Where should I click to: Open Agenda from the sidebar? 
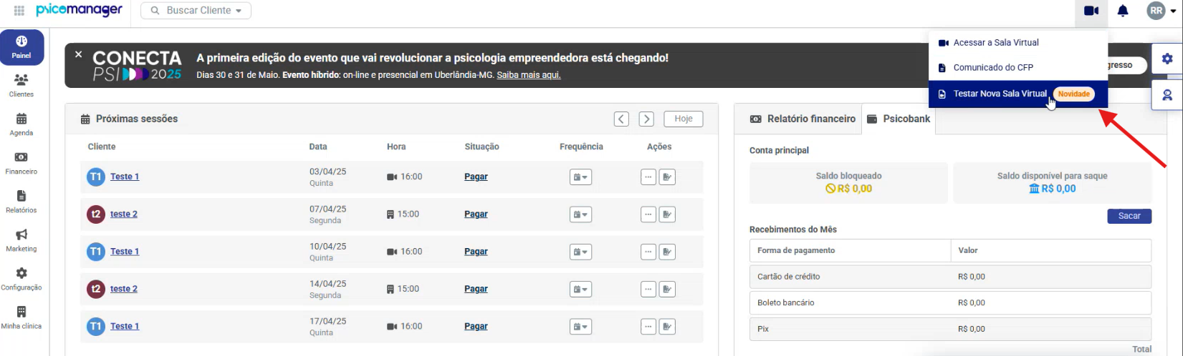[21, 124]
